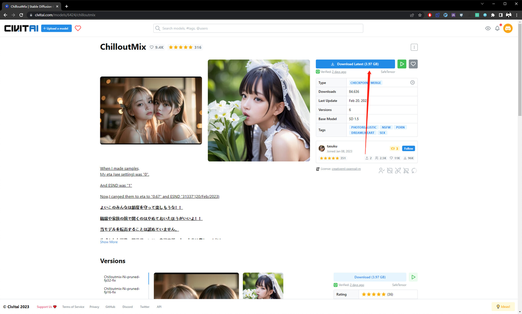
Task: Click the green verified shield icon
Action: pyautogui.click(x=317, y=72)
